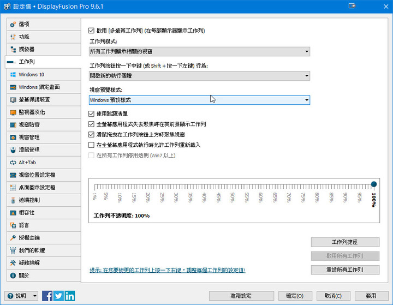Image resolution: width=393 pixels, height=305 pixels.
Task: Enable 允許工作列重新載入 checkbox
Action: click(91, 145)
